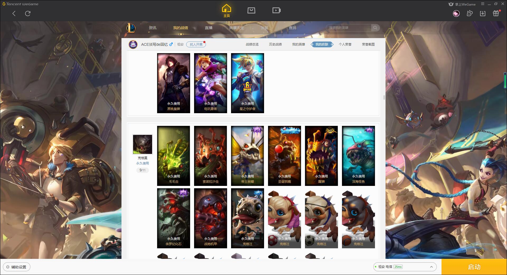The image size is (507, 275).
Task: Click the Tencent WeGame title logo
Action: pyautogui.click(x=21, y=4)
